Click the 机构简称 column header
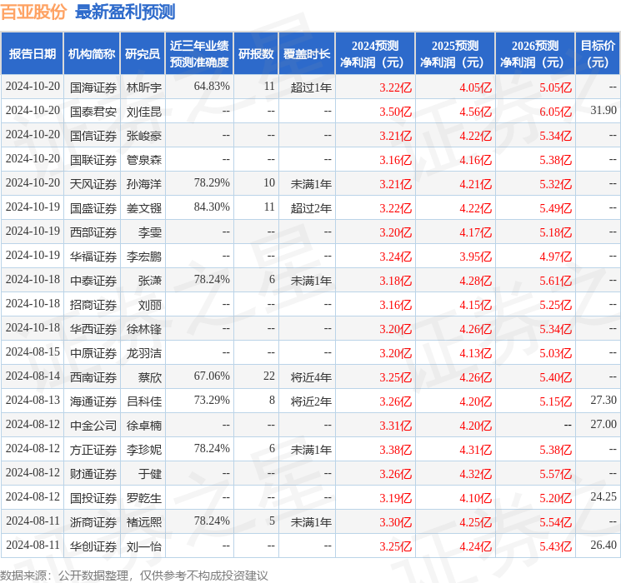 pos(92,54)
